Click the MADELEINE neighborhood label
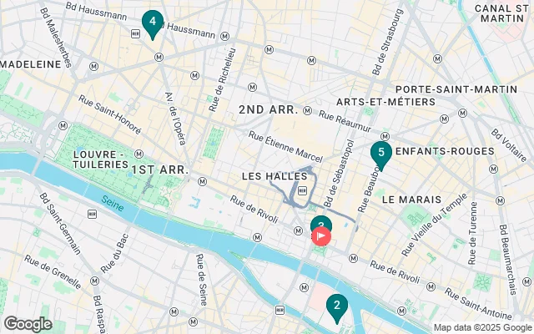The width and height of the screenshot is (534, 334). 31,64
